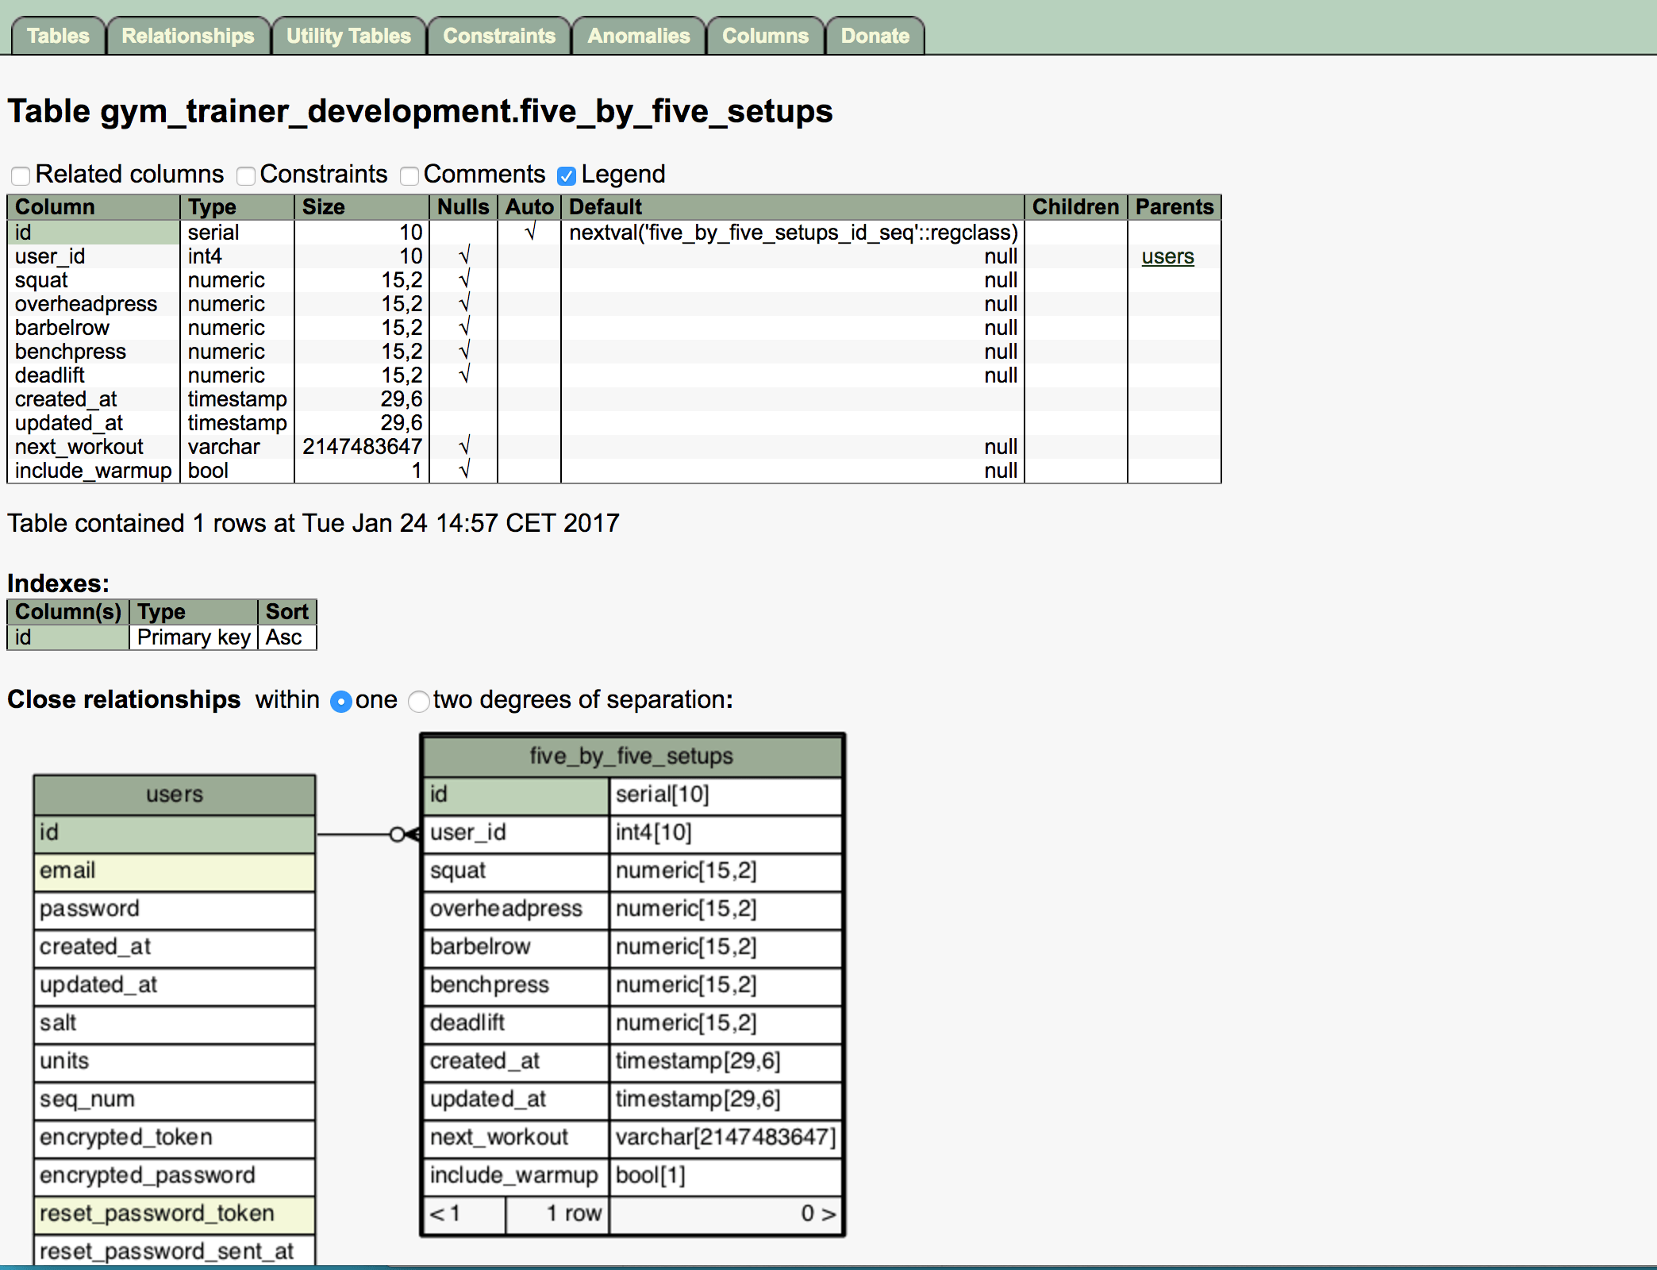
Task: Click the encrypted_password field in users diagram
Action: pyautogui.click(x=175, y=1176)
